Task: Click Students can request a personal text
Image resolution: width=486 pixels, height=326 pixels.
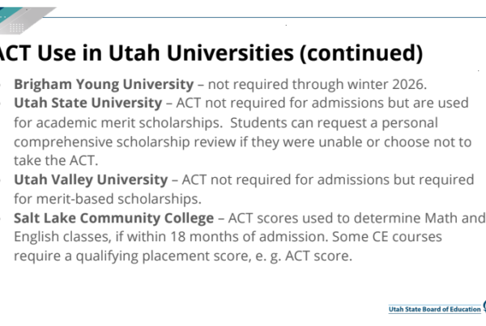Action: click(x=334, y=123)
